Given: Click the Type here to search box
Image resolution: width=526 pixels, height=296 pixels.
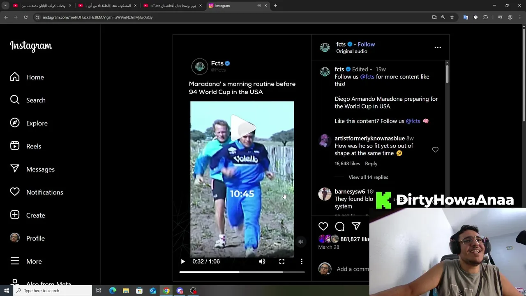Looking at the screenshot, I should click(x=53, y=291).
